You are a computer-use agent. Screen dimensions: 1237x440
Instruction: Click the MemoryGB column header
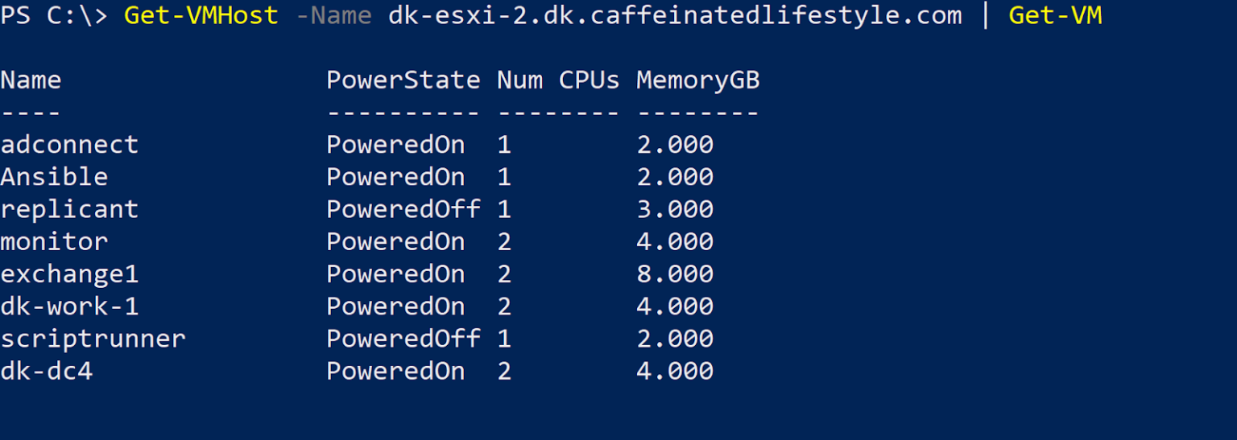(698, 80)
